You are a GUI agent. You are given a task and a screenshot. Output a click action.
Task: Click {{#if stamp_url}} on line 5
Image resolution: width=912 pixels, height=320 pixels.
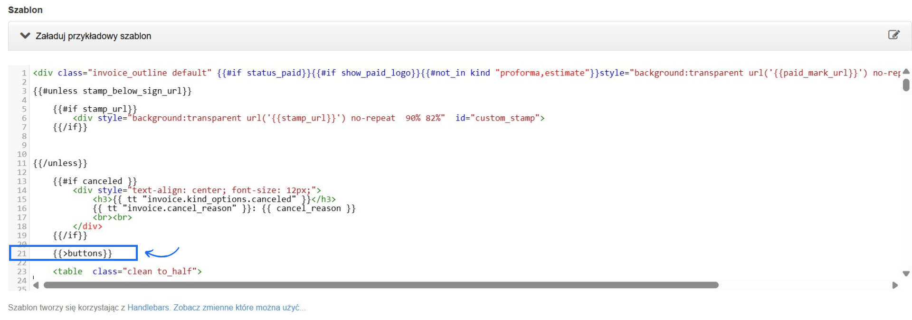(95, 109)
